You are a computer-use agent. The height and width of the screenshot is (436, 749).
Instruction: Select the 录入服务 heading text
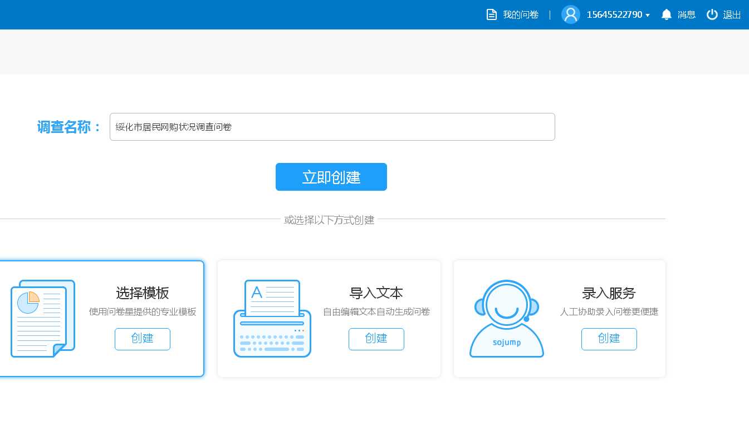[609, 293]
